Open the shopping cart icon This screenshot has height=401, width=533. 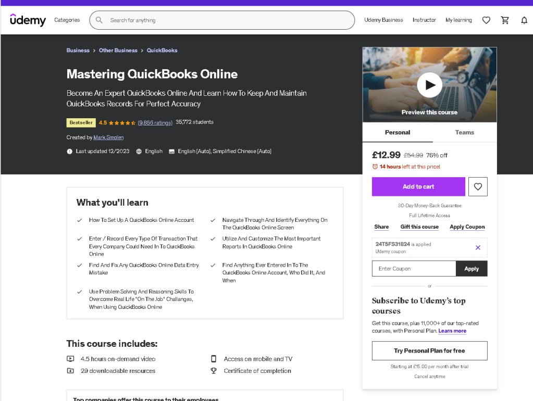505,20
